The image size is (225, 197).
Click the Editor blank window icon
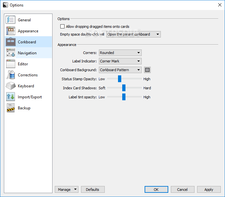(10, 64)
